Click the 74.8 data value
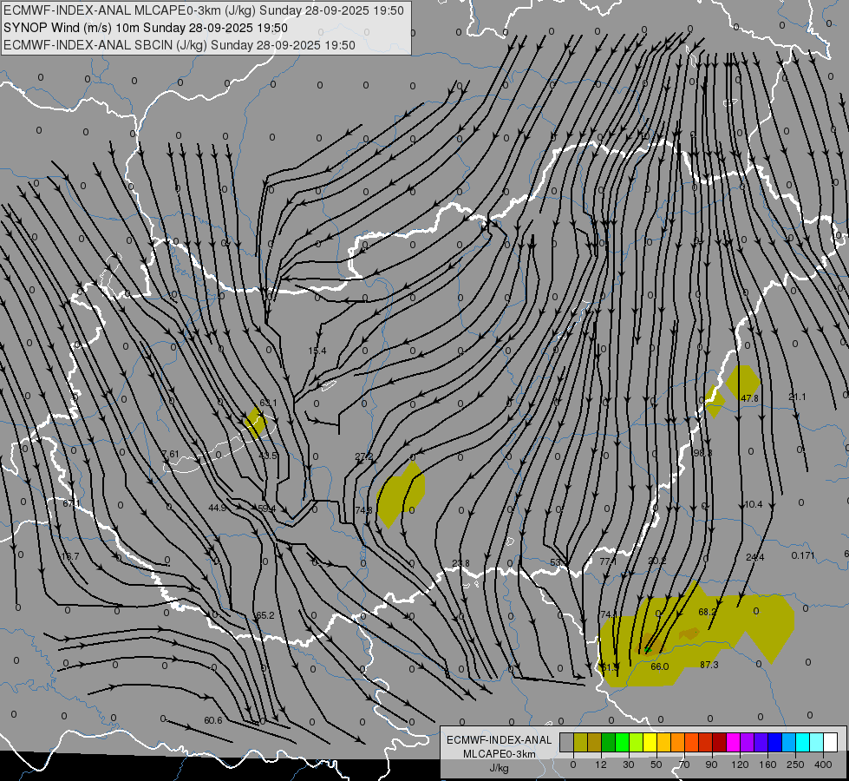 [x=364, y=510]
